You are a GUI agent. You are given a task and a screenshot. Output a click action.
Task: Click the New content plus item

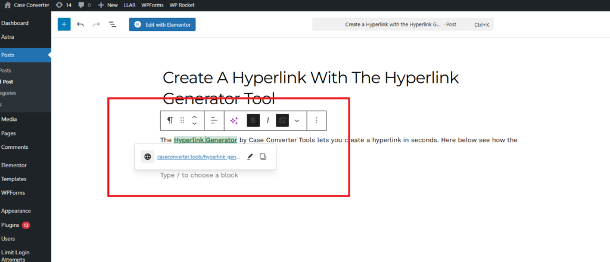(108, 5)
